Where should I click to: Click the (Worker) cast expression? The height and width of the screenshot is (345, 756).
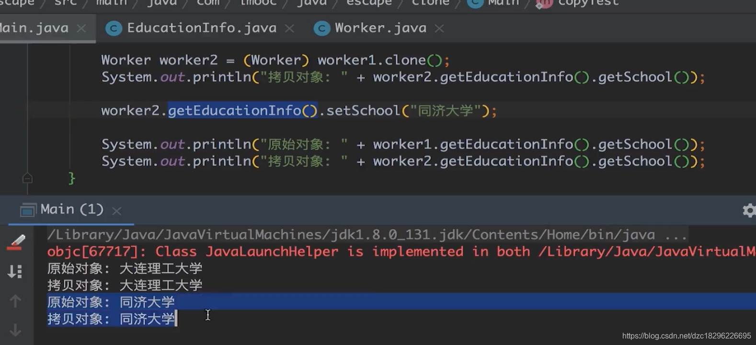click(x=276, y=60)
